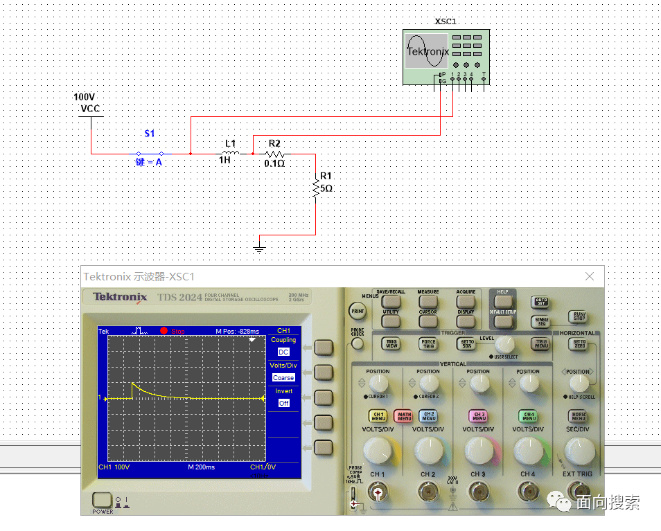Image resolution: width=661 pixels, height=531 pixels.
Task: Click the CH1 vertical POSITION knob above CURSOR 1
Action: point(378,384)
